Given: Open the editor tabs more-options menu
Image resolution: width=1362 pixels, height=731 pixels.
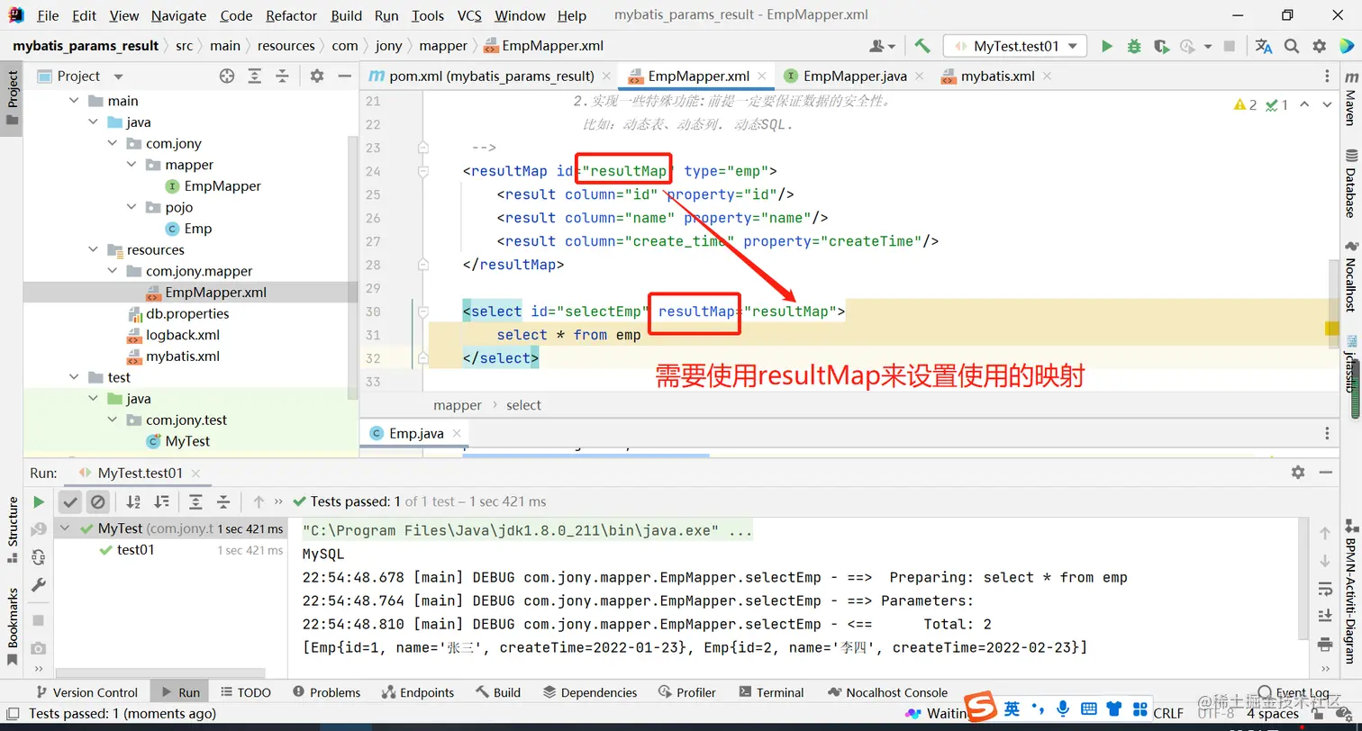Looking at the screenshot, I should pos(1327,77).
